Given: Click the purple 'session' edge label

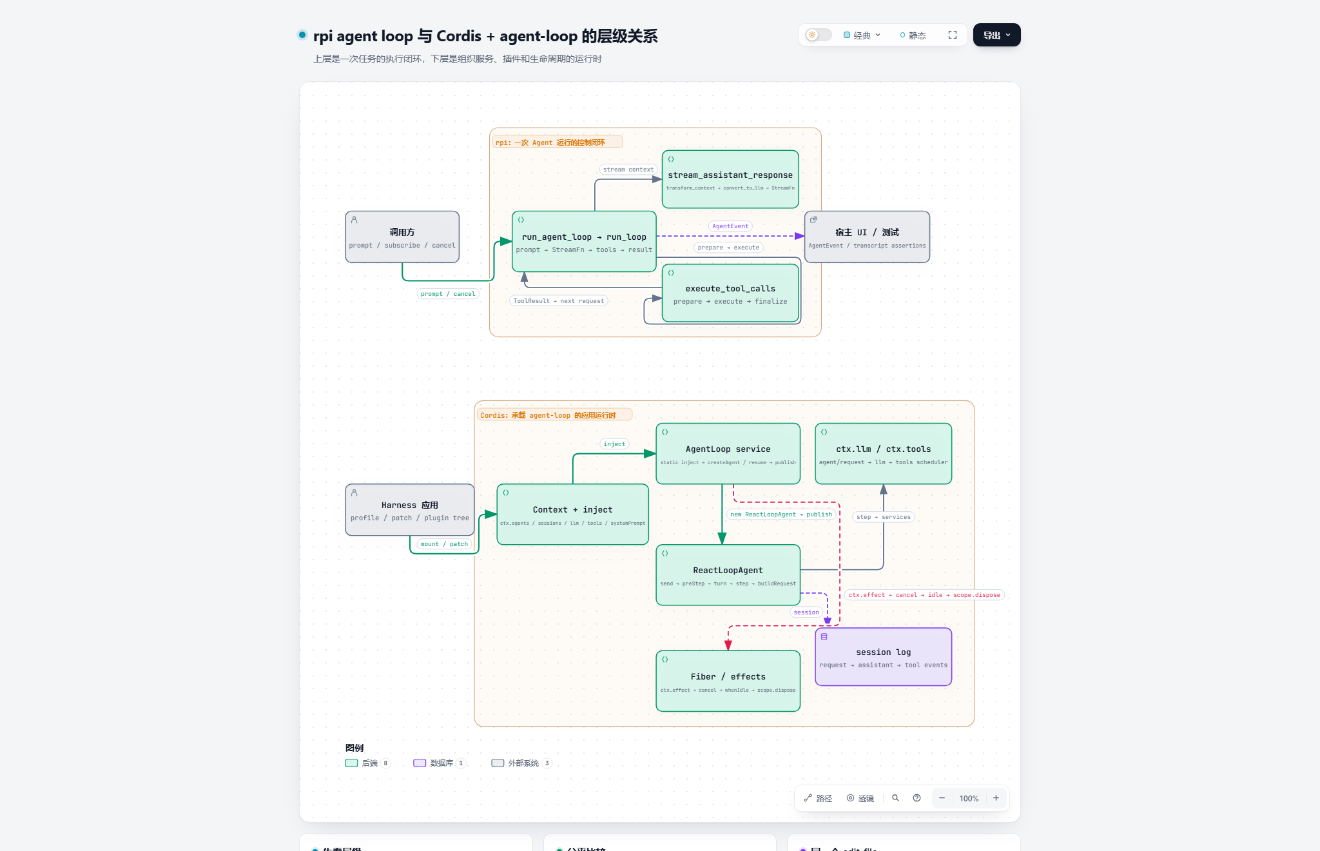Looking at the screenshot, I should click(806, 612).
